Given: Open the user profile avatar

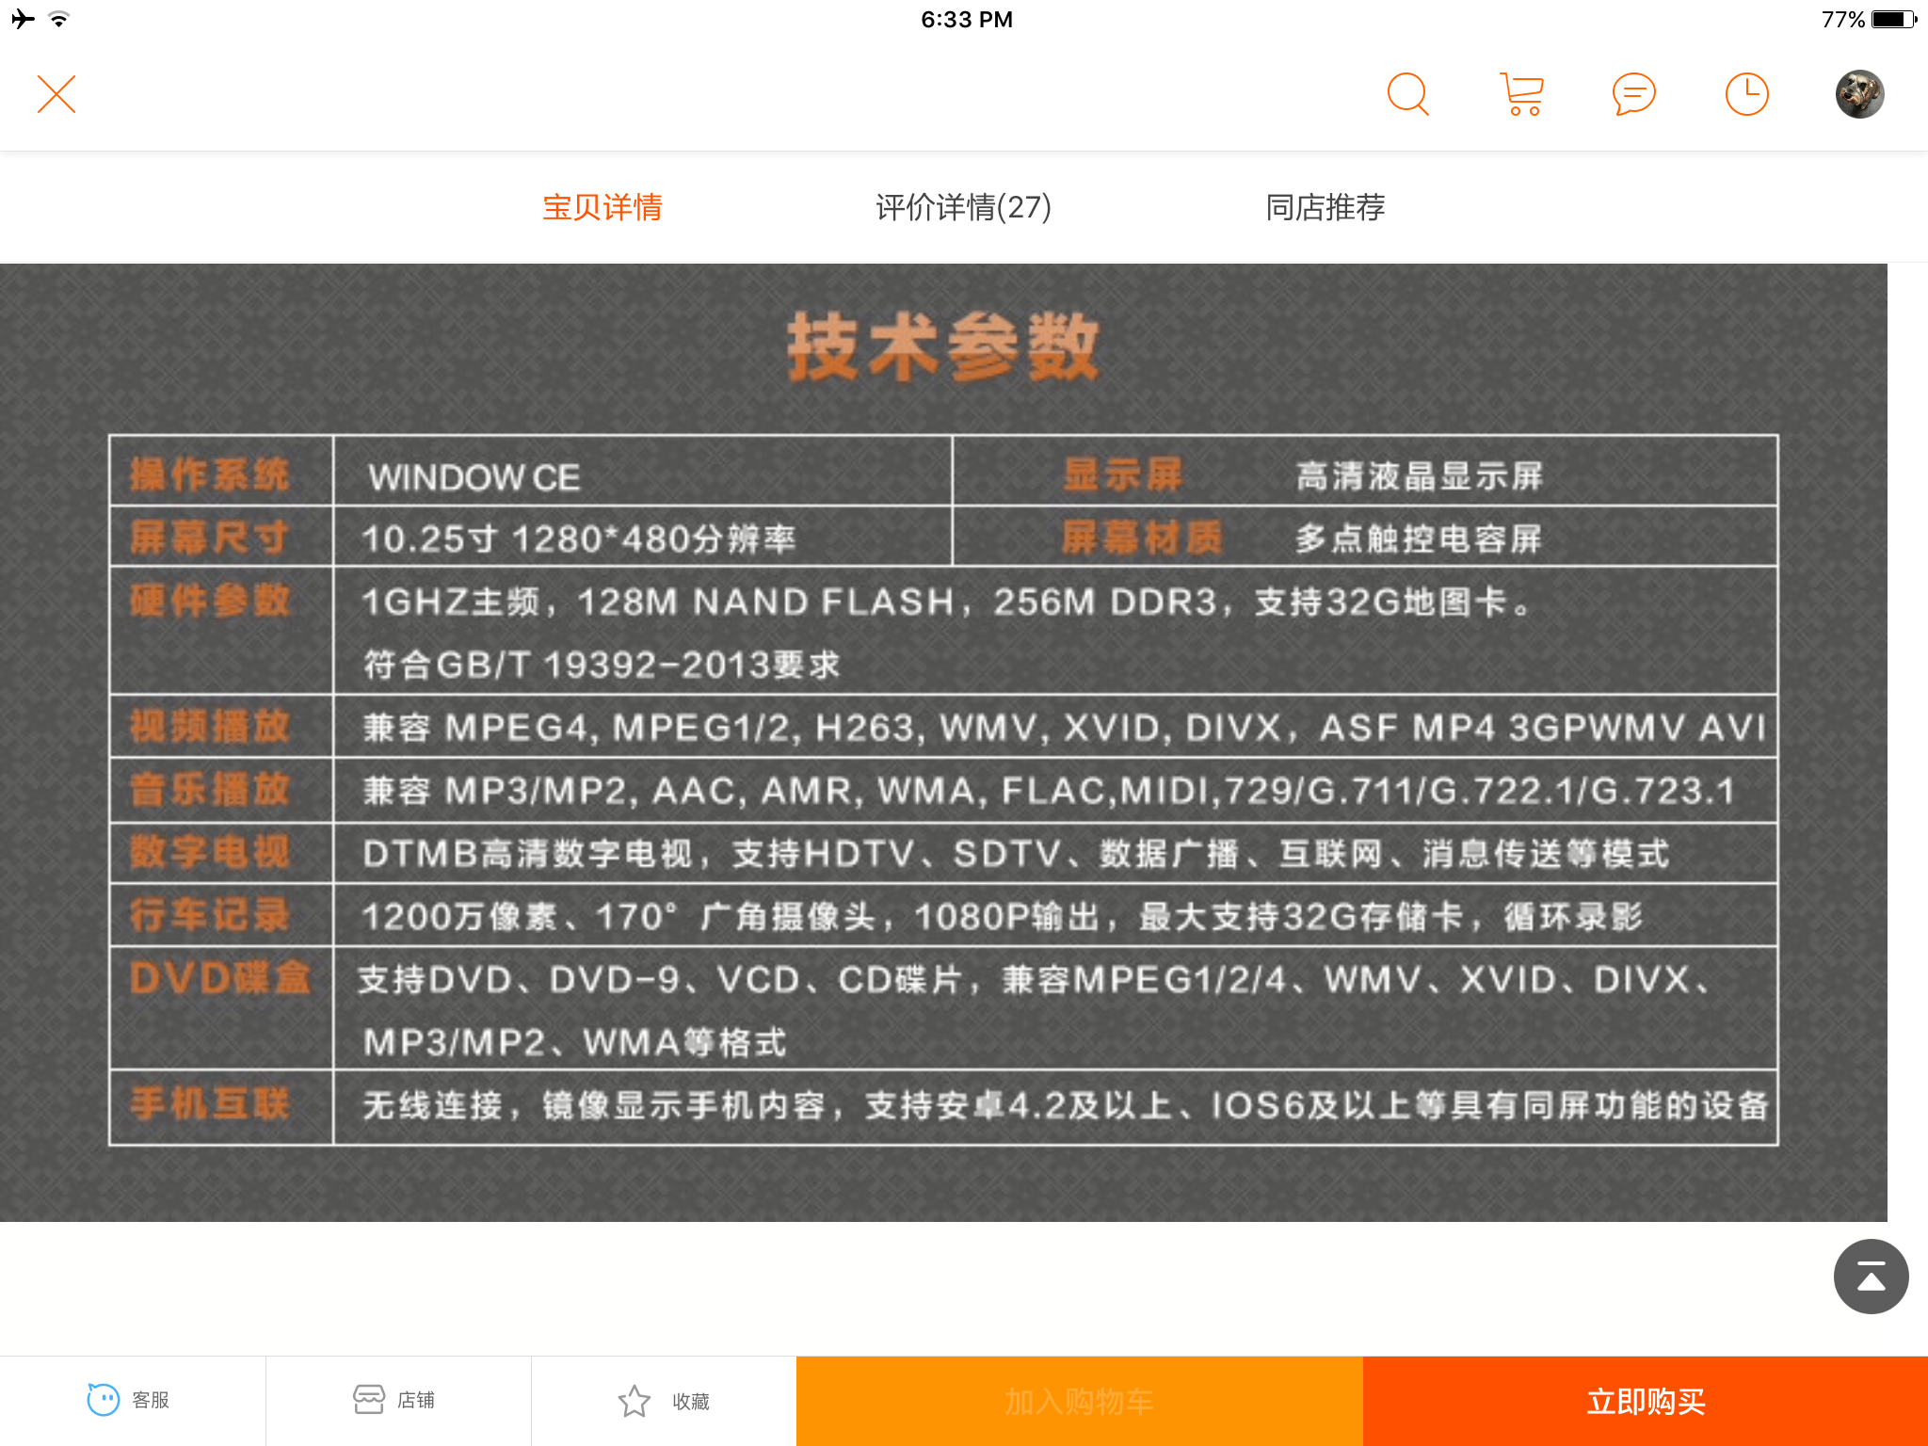Looking at the screenshot, I should [x=1860, y=94].
